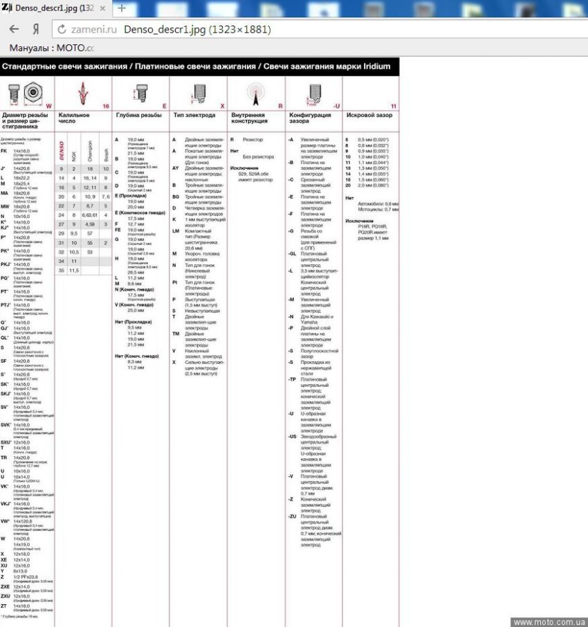Click the Champion value 4,59 cell
This screenshot has height=627, width=588.
click(x=90, y=224)
